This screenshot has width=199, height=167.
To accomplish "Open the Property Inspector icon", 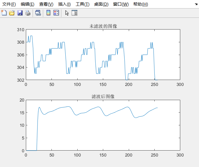I will [74, 13].
